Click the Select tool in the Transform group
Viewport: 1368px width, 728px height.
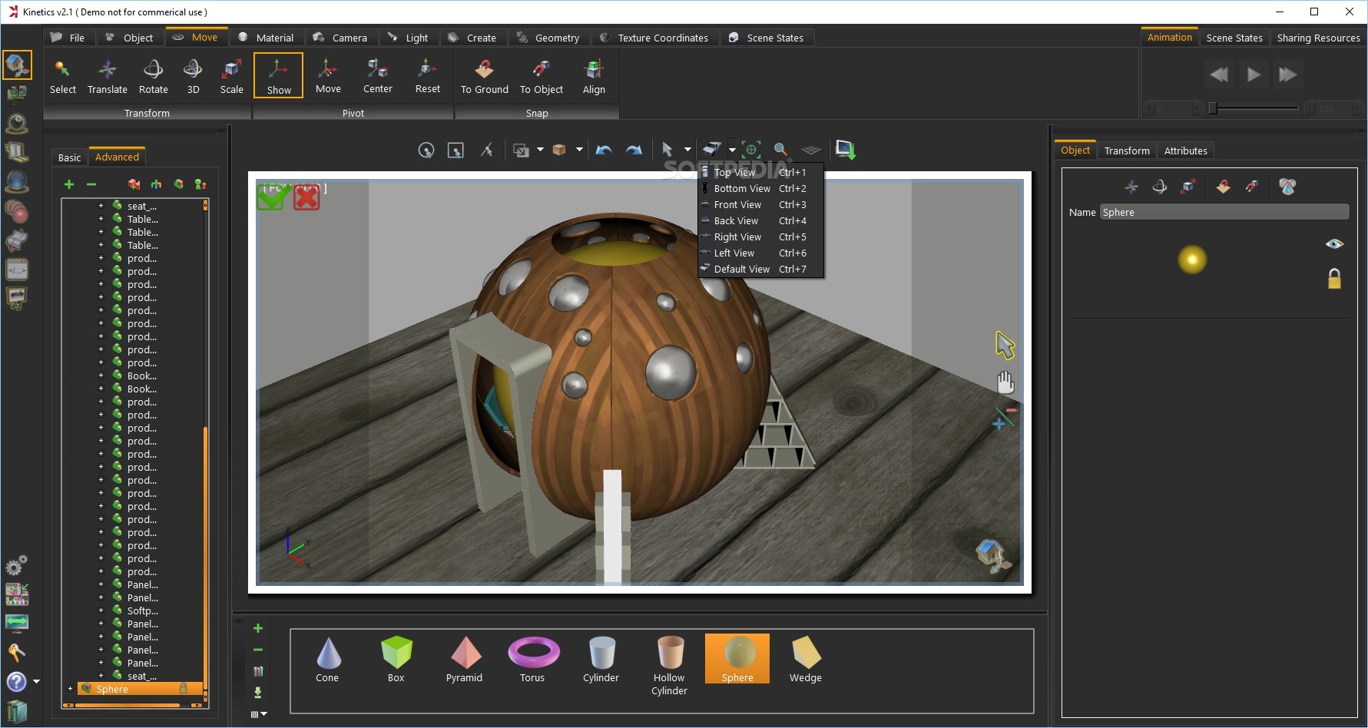[63, 77]
